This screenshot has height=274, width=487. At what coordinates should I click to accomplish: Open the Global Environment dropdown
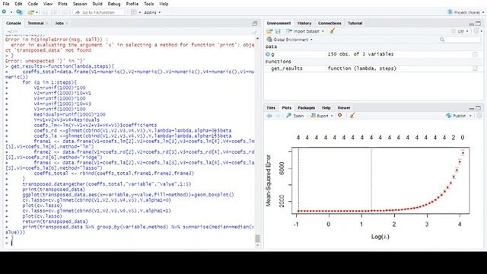(x=289, y=40)
